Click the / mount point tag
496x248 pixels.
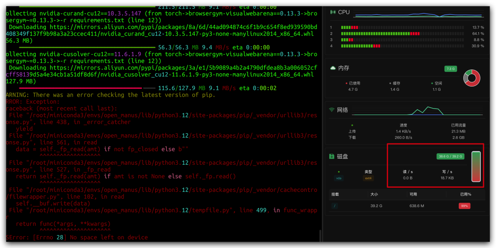coord(334,206)
